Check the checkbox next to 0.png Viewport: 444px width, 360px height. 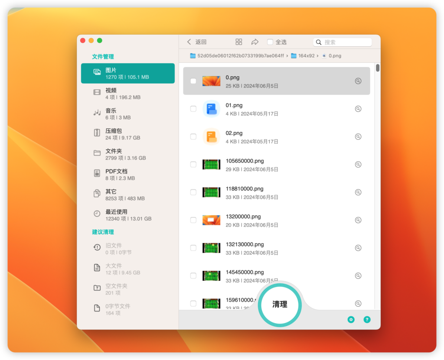(193, 81)
